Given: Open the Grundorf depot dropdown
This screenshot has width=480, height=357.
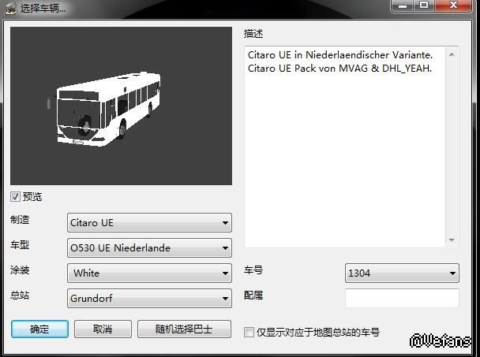Looking at the screenshot, I should (x=149, y=299).
